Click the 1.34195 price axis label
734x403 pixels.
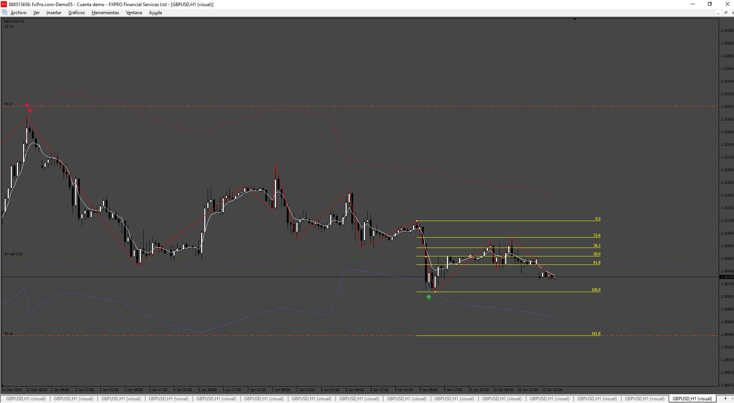point(727,31)
